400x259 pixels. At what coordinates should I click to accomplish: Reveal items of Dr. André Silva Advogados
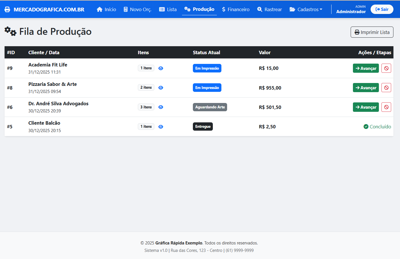161,107
